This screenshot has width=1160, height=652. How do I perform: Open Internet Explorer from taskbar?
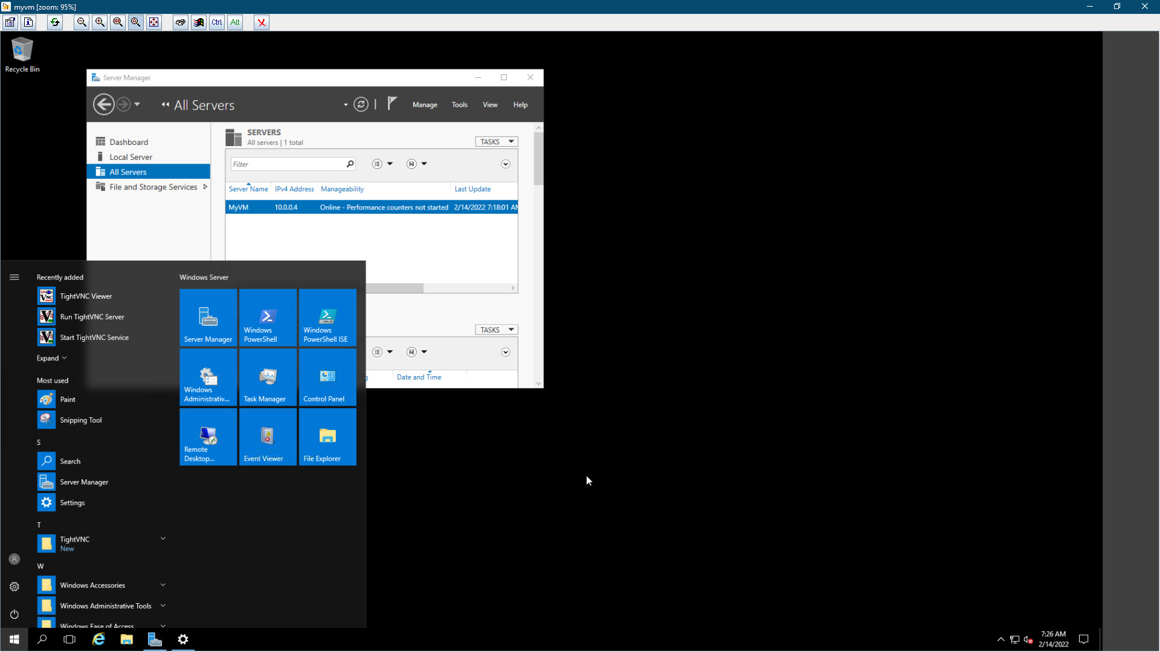click(x=98, y=639)
